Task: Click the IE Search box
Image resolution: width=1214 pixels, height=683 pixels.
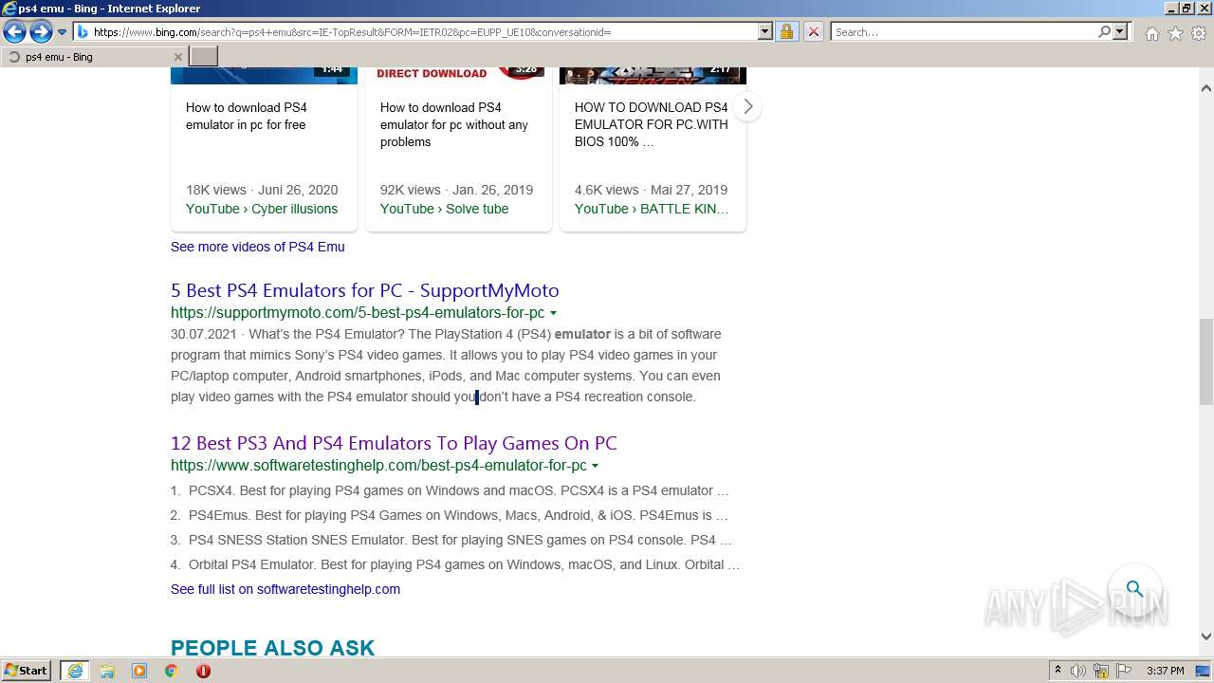Action: coord(964,32)
